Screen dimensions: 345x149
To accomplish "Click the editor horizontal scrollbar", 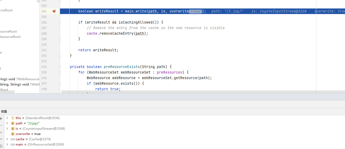I will [x=203, y=92].
